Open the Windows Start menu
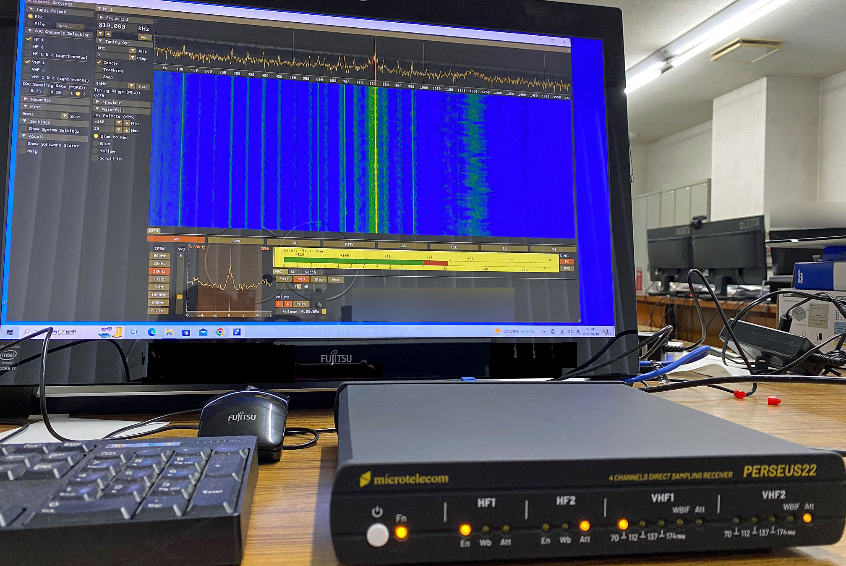This screenshot has width=846, height=566. click(10, 332)
